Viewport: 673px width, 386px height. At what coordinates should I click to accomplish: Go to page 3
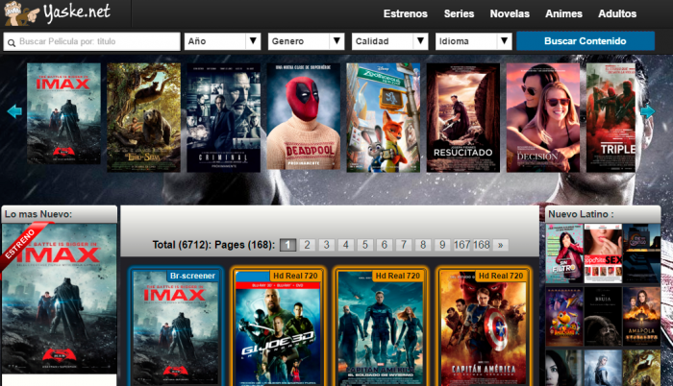pyautogui.click(x=327, y=245)
